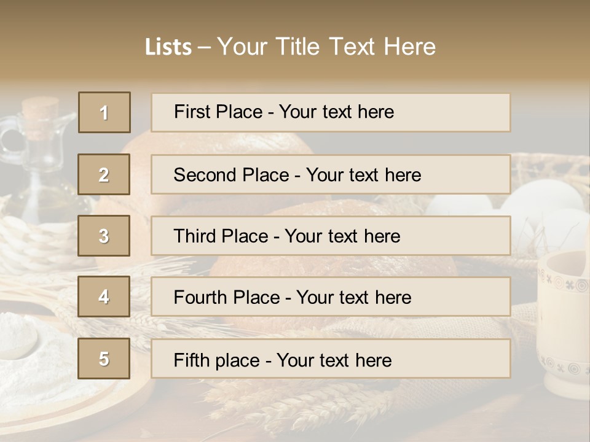The width and height of the screenshot is (590, 442).
Task: Click the number 1 box
Action: 104,112
